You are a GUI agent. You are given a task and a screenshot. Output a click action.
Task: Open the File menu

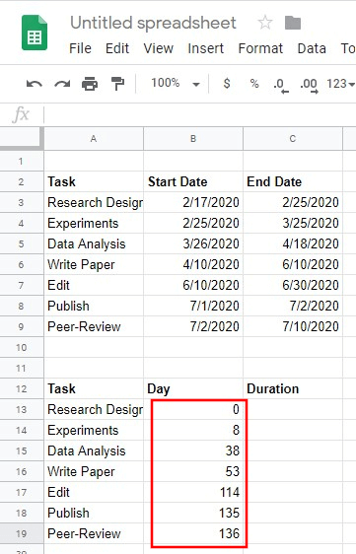[80, 48]
